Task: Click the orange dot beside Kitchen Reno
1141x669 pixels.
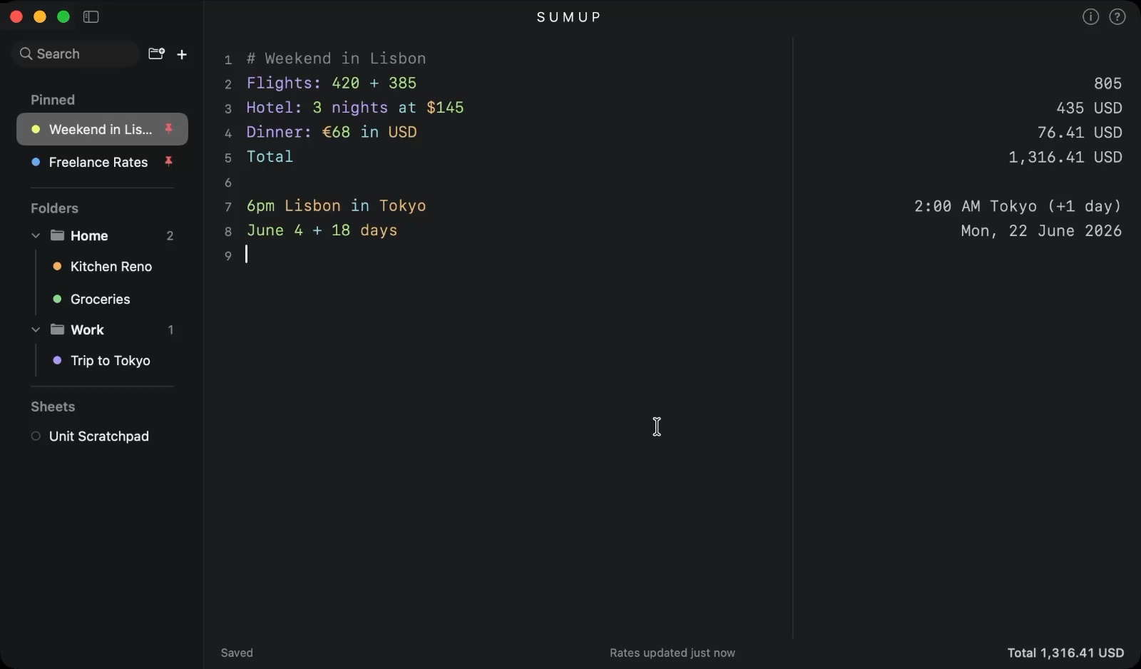Action: click(x=57, y=266)
